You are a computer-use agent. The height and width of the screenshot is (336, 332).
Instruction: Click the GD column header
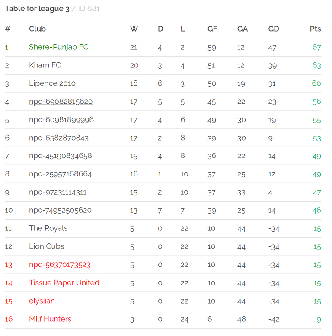[x=274, y=29]
